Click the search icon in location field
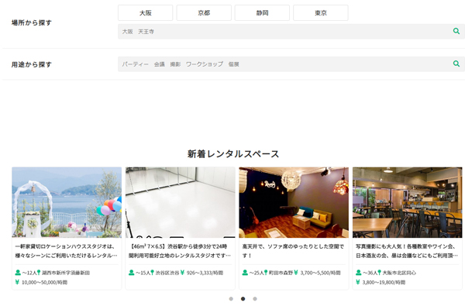465x306 pixels. pos(456,31)
